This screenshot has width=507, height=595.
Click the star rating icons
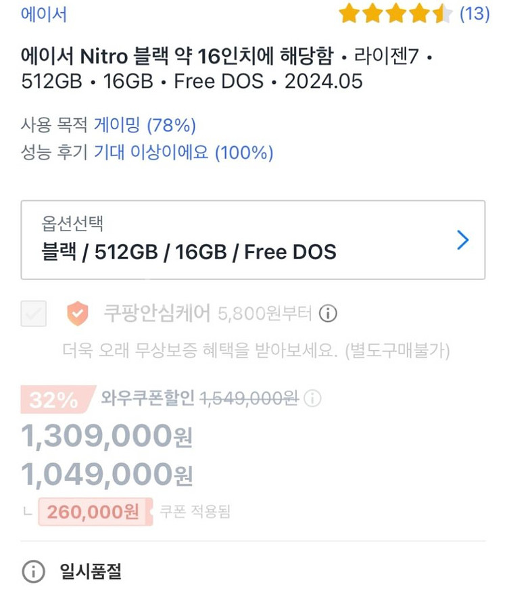[395, 14]
